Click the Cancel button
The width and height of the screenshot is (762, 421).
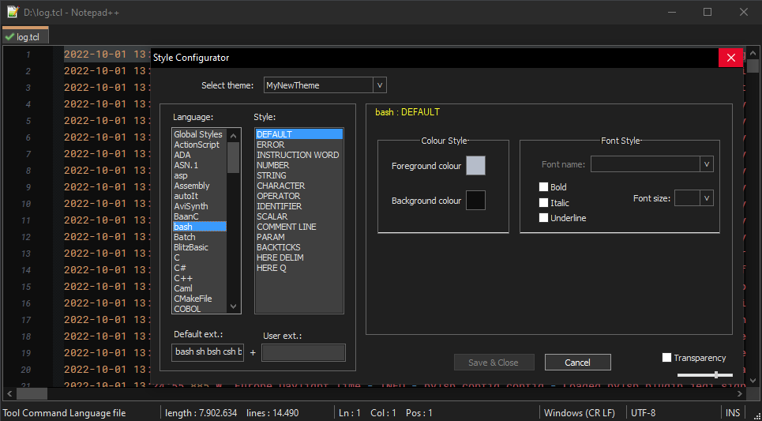pyautogui.click(x=577, y=363)
